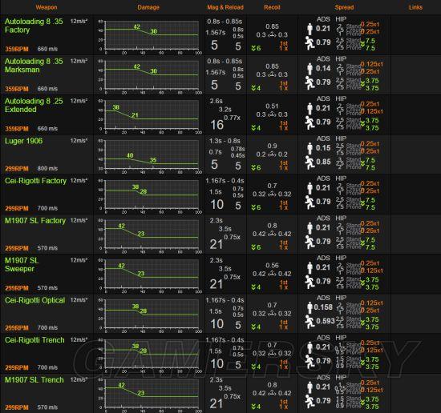Click the Autoloading 8 .25 Extended name
The height and width of the screenshot is (413, 441).
[34, 106]
